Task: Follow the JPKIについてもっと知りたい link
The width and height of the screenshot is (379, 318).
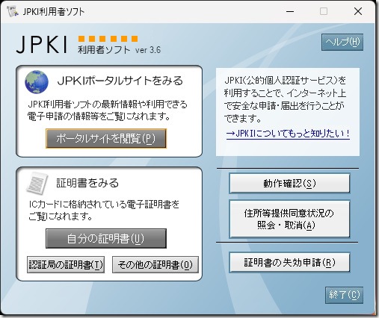Action: [288, 134]
